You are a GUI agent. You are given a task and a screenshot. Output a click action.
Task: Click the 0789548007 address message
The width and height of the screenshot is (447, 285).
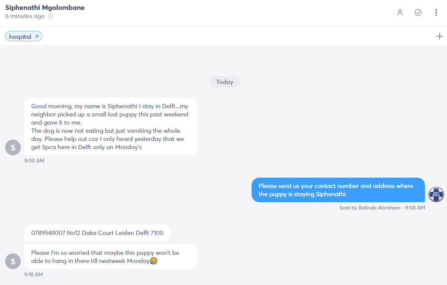pyautogui.click(x=97, y=233)
